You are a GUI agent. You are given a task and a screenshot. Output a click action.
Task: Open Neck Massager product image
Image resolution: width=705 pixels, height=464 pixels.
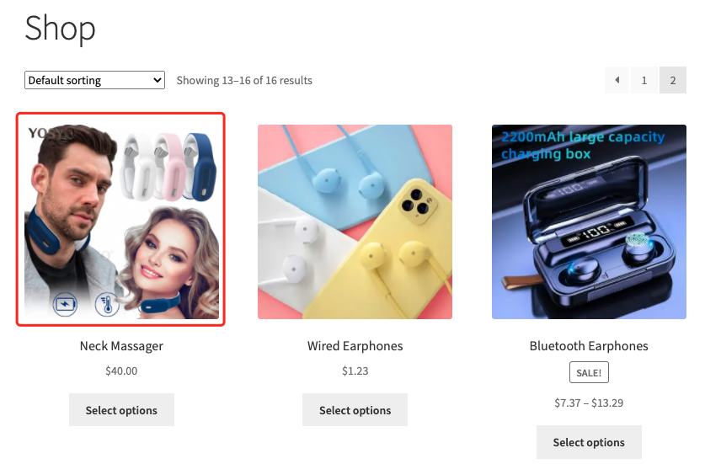pyautogui.click(x=121, y=220)
